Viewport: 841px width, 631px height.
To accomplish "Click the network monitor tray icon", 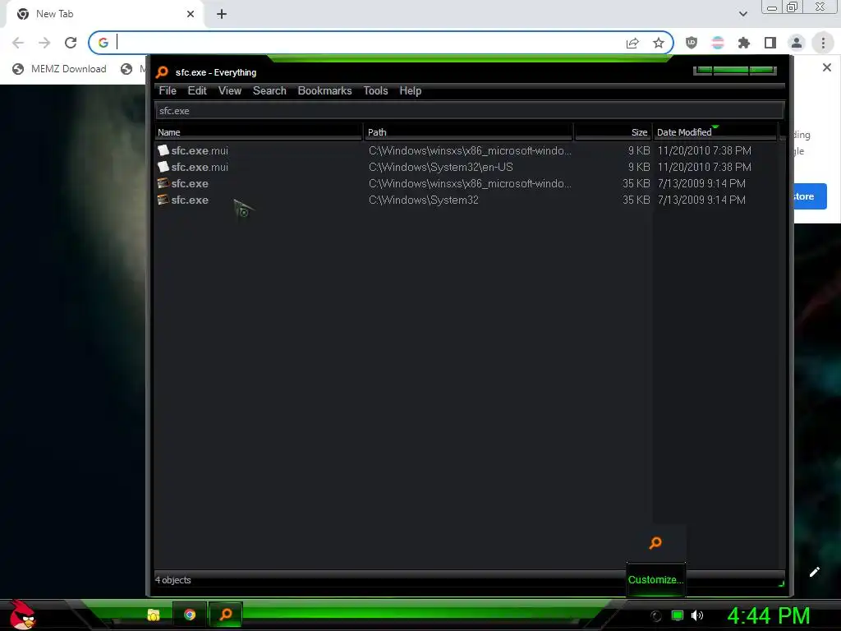I will (678, 615).
